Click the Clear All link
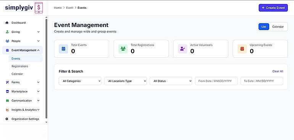 [x=278, y=71]
